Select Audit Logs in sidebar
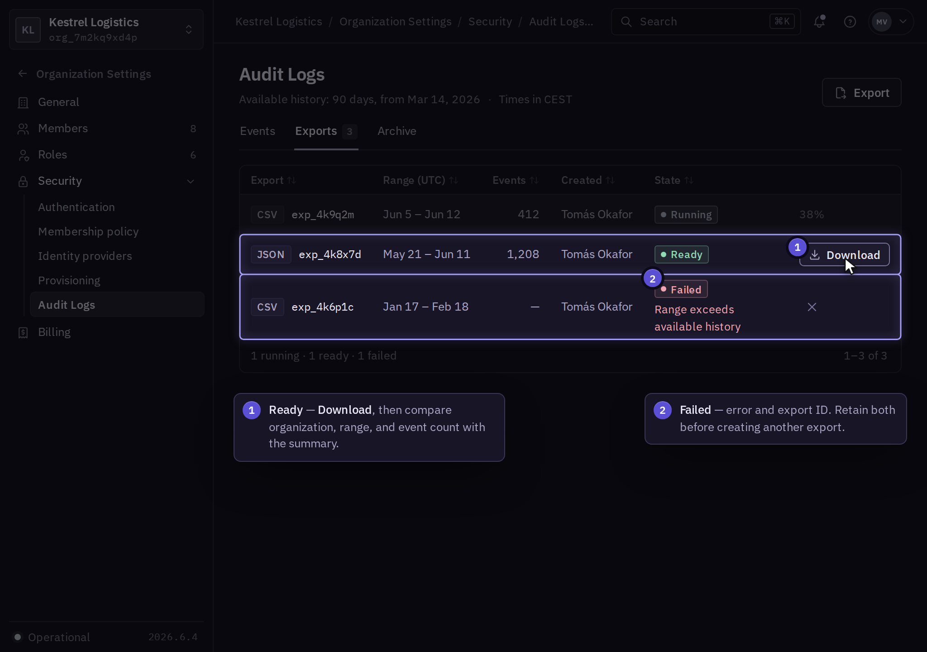Viewport: 927px width, 652px height. click(x=117, y=305)
